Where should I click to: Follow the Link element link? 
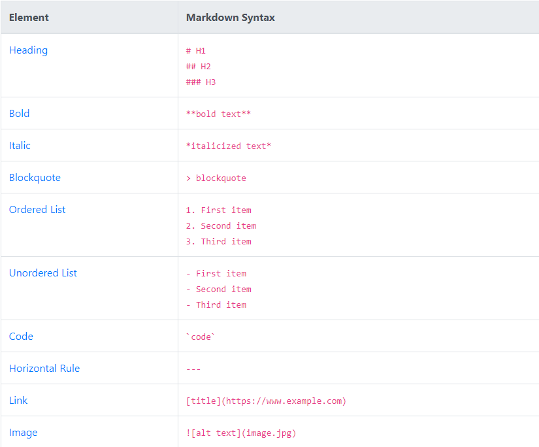coord(18,401)
